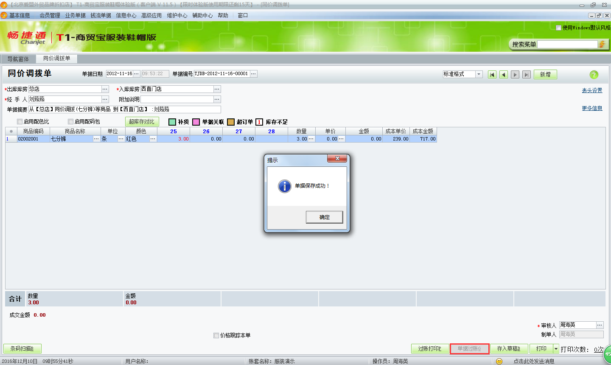Switch to the 导航窗体 tab

click(18, 59)
